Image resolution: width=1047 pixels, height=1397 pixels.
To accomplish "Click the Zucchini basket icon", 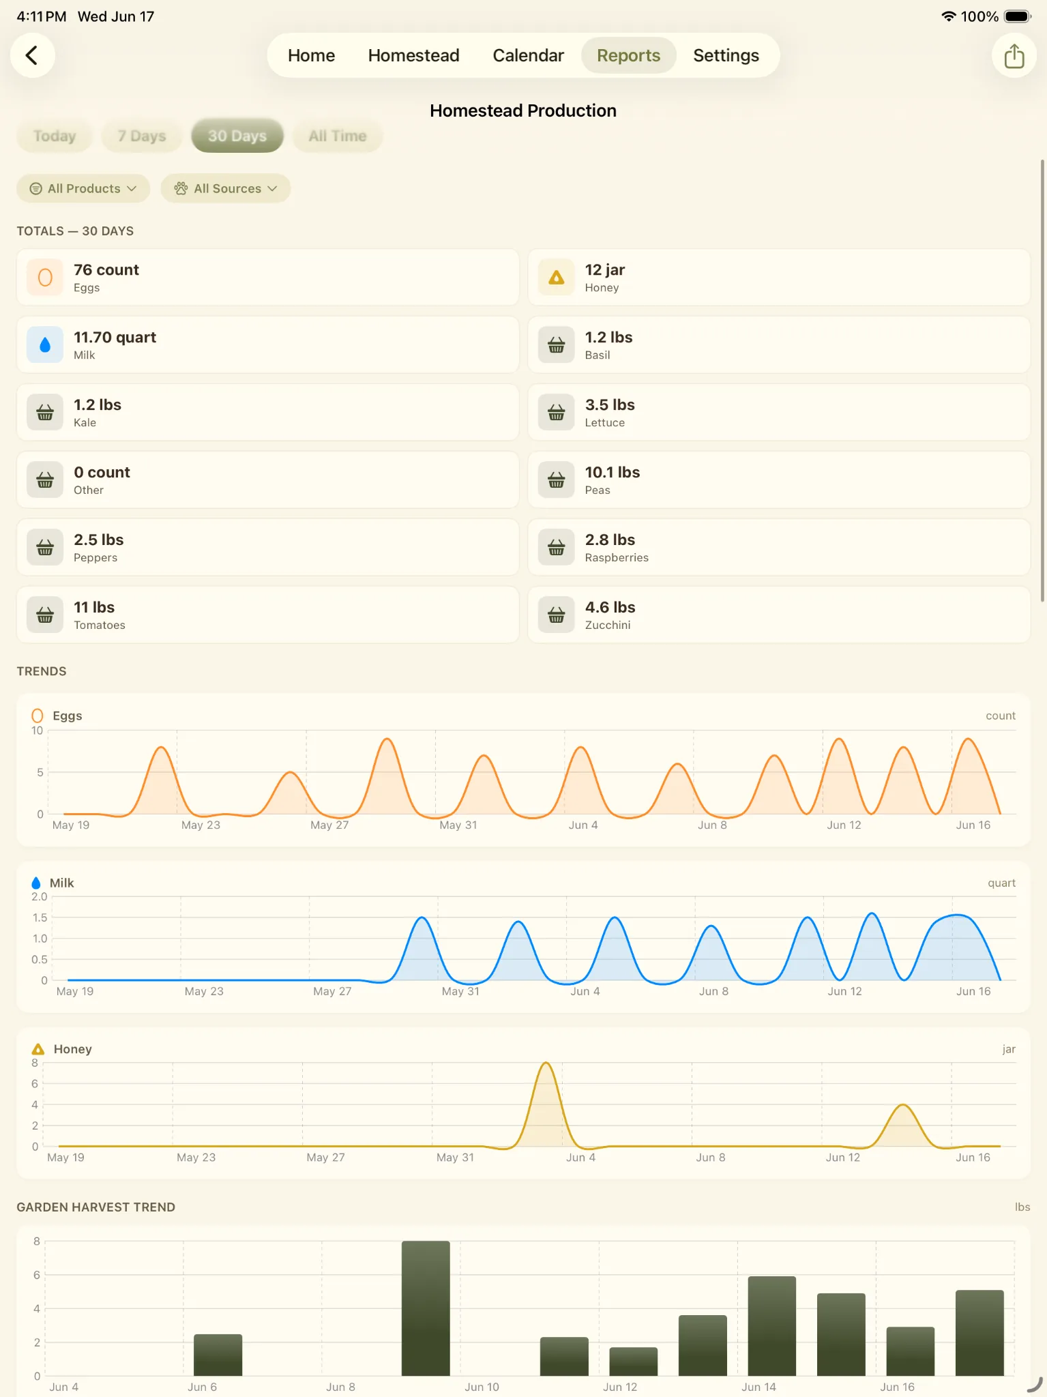I will (x=557, y=615).
